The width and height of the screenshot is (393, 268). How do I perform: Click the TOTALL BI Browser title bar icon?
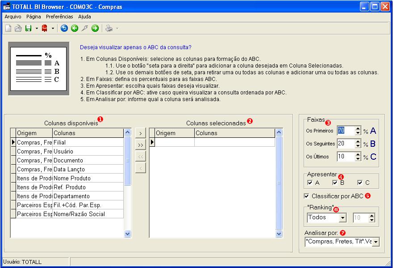point(7,6)
